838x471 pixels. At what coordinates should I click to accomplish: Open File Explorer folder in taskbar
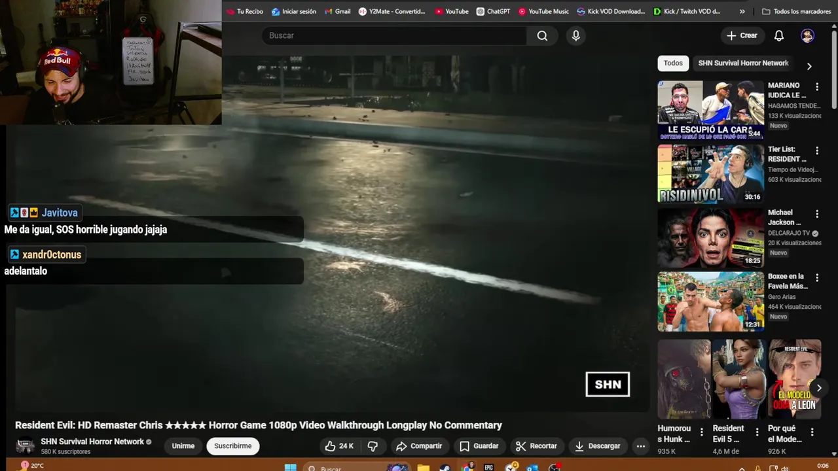pyautogui.click(x=423, y=467)
